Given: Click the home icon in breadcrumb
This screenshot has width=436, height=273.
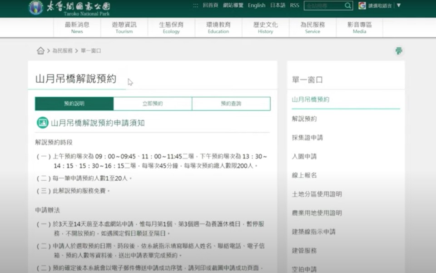Looking at the screenshot, I should [40, 50].
